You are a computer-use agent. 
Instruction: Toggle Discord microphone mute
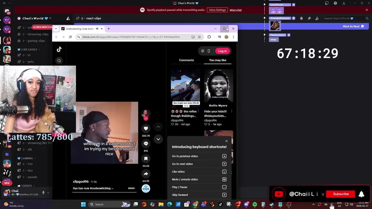[x=43, y=192]
